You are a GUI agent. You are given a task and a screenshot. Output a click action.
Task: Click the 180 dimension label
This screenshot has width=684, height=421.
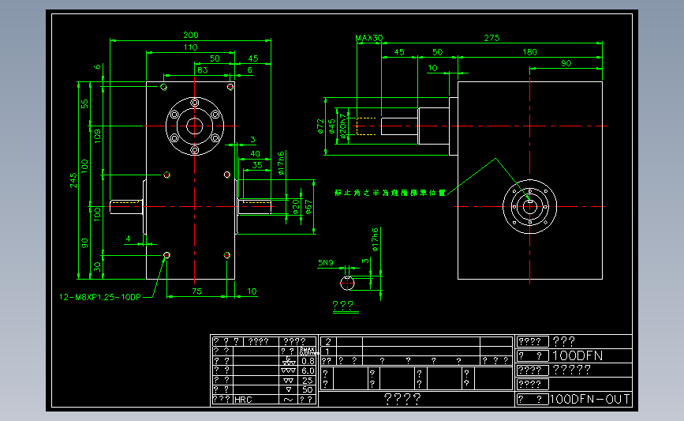point(529,52)
